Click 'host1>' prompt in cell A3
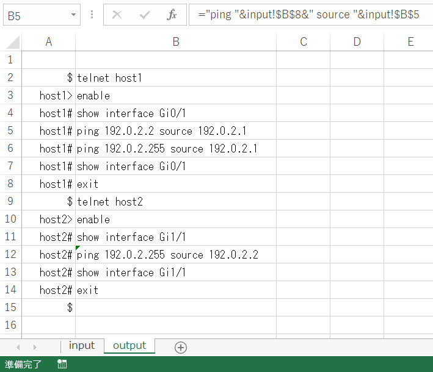 (56, 95)
